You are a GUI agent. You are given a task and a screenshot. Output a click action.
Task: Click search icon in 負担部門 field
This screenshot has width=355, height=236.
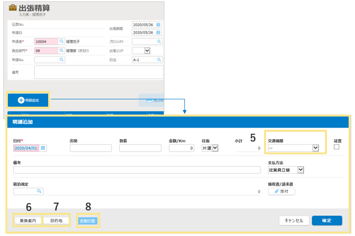click(x=61, y=51)
